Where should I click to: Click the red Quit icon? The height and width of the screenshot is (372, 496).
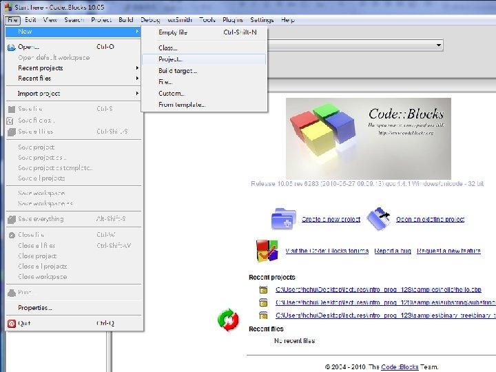tap(12, 323)
